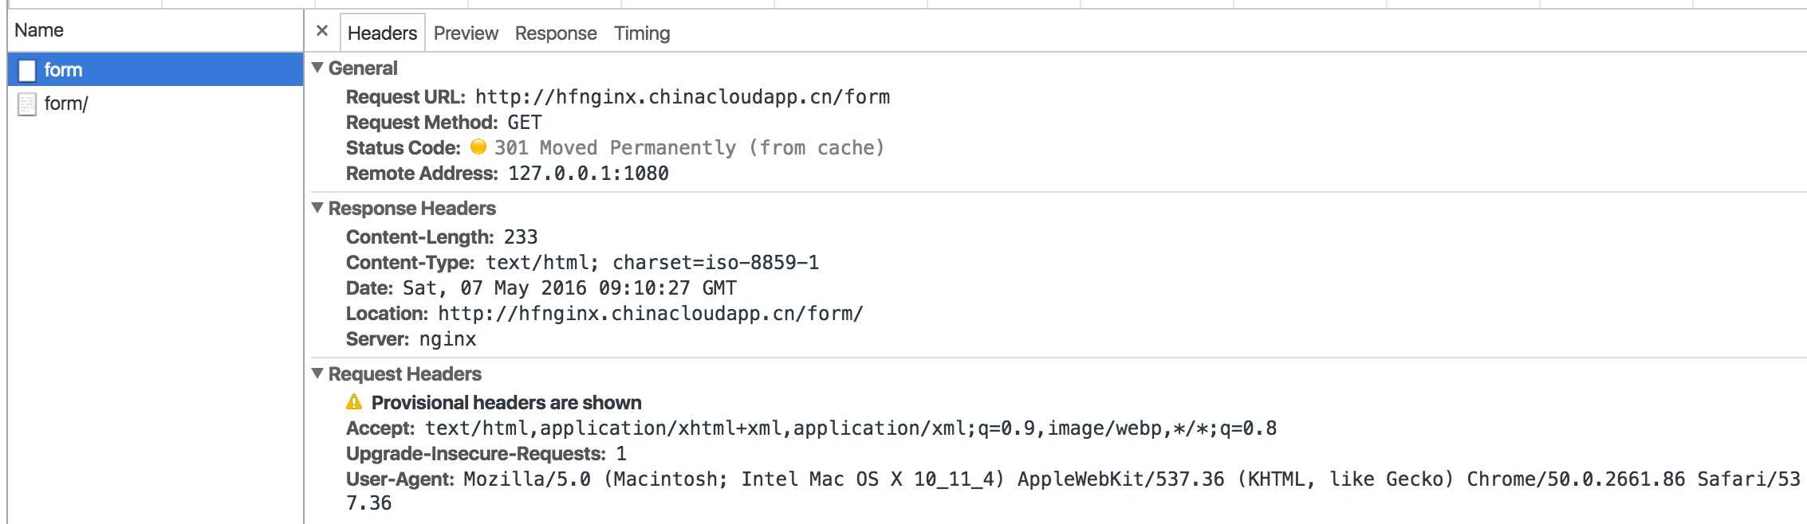1807x524 pixels.
Task: Select the form request in list
Action: (64, 70)
